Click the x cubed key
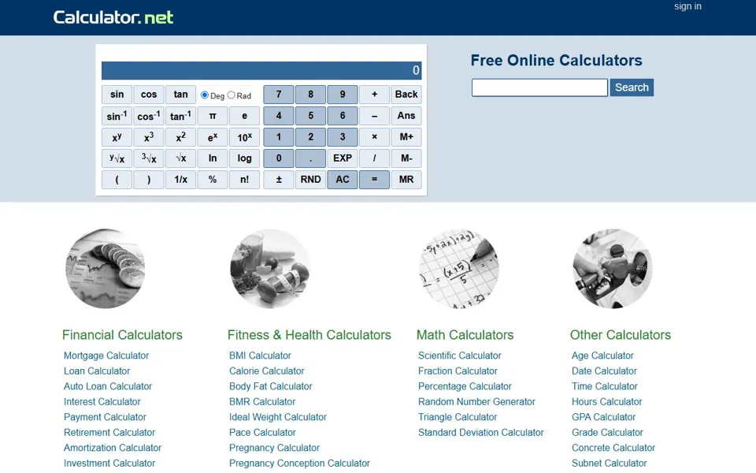Image resolution: width=756 pixels, height=473 pixels. point(149,137)
